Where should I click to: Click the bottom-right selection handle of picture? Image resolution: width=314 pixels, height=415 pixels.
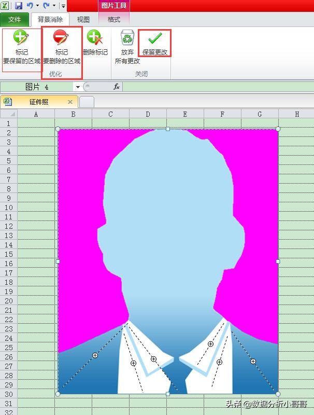(x=278, y=394)
